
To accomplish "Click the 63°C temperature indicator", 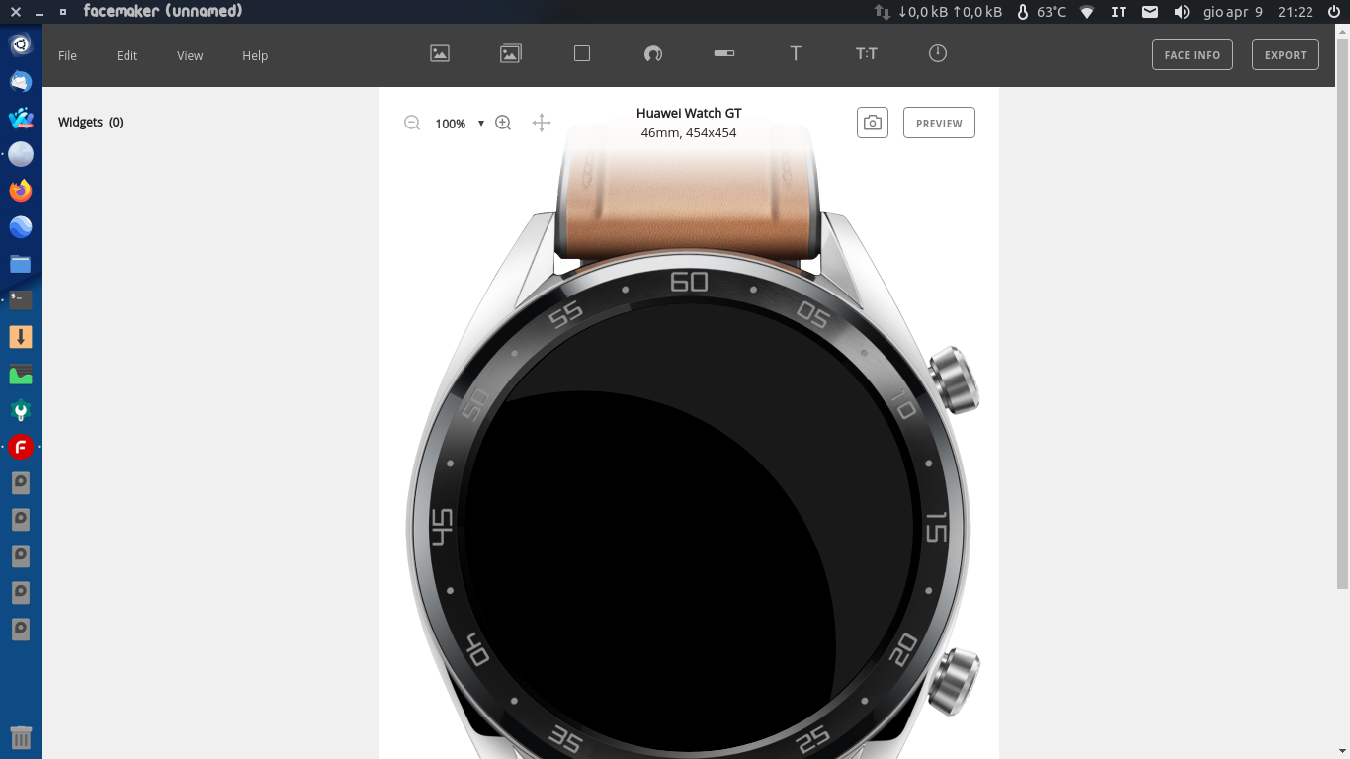I will tap(1043, 12).
